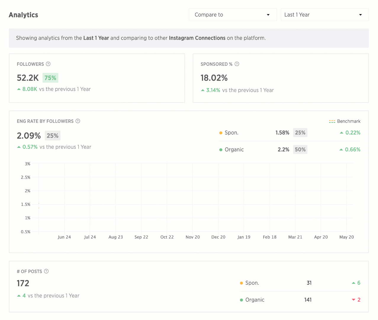Click the 2.2% Organic engagement value
This screenshot has width=378, height=320.
click(x=283, y=150)
